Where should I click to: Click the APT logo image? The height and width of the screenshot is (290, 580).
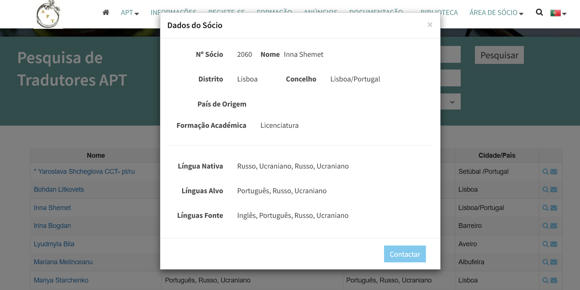tap(48, 14)
